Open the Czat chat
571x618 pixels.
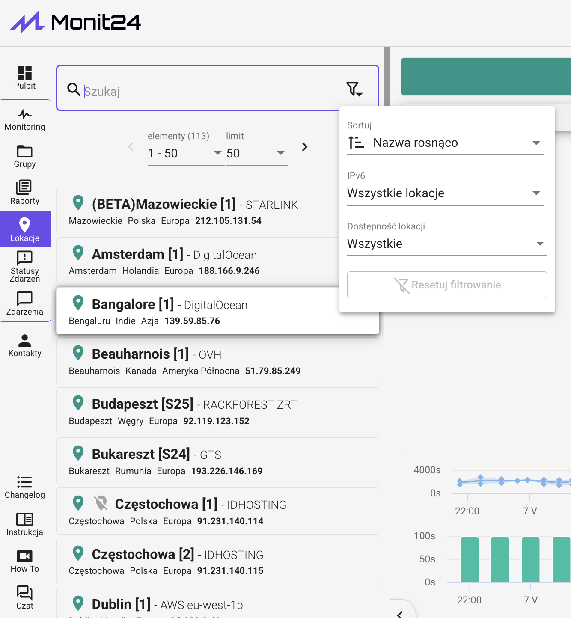click(x=25, y=597)
